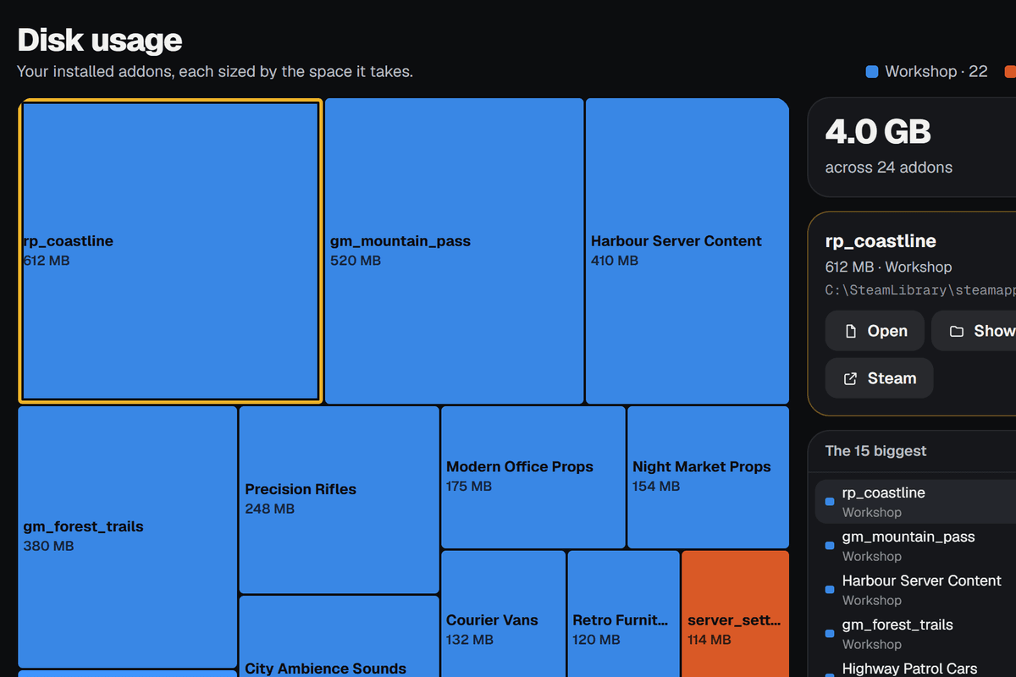The image size is (1016, 677).
Task: Click the 4.0 GB total size
Action: (878, 132)
